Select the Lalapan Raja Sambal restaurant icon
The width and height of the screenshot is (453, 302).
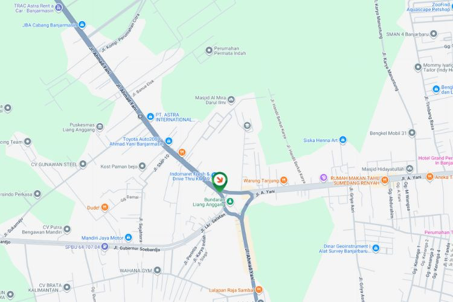click(259, 289)
